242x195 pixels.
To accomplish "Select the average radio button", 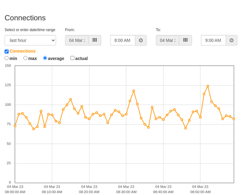I will (x=45, y=58).
